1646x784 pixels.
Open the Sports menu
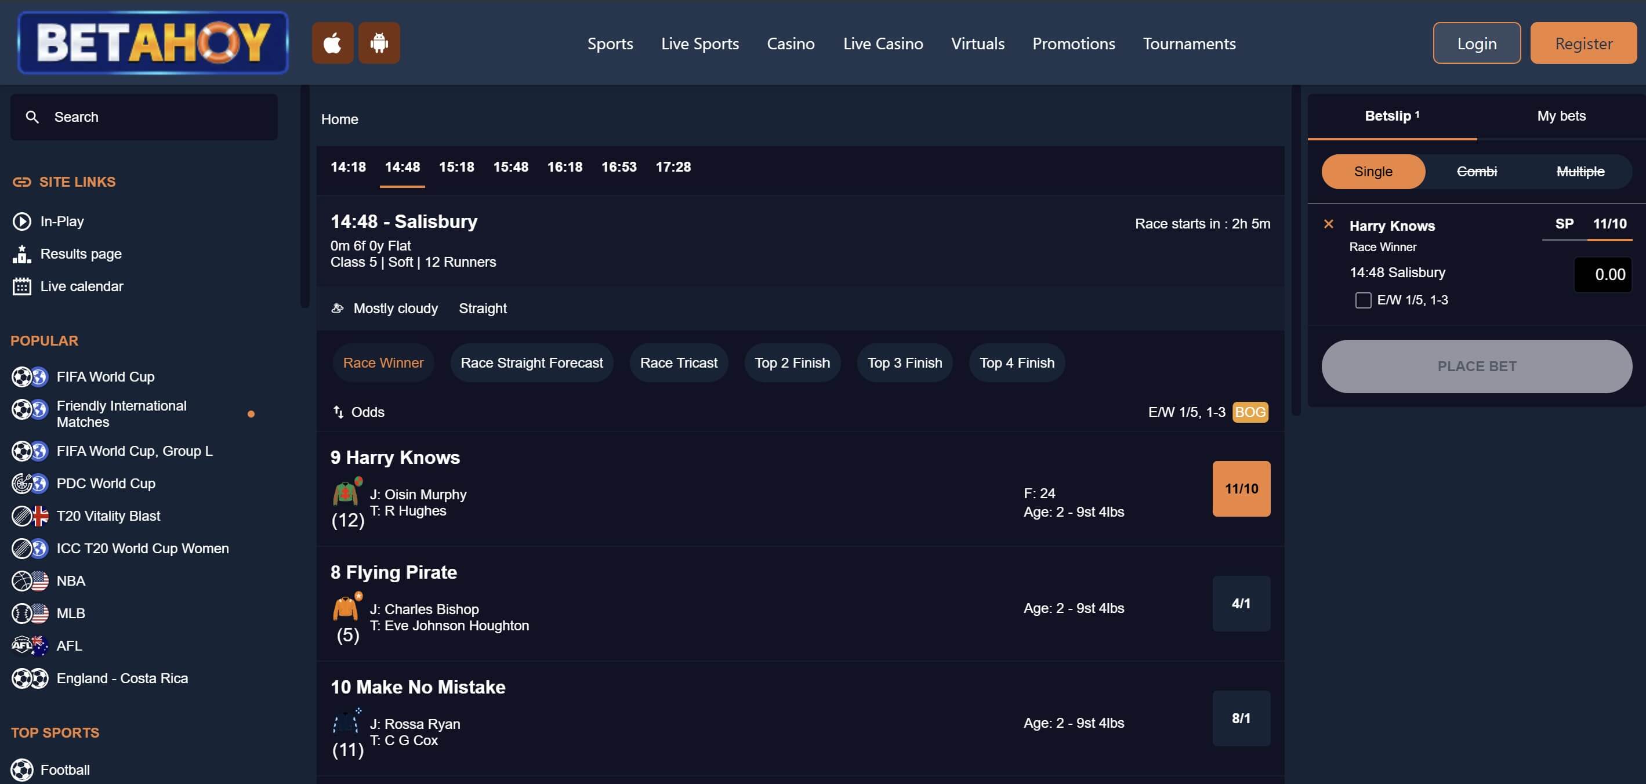tap(610, 43)
